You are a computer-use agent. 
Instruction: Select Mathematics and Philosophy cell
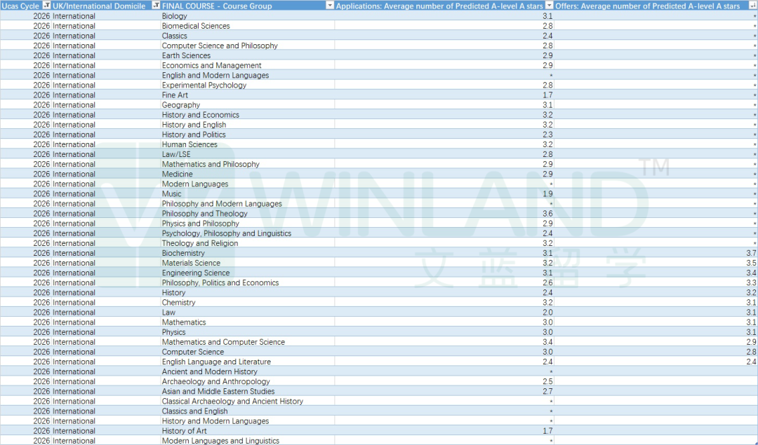pos(248,164)
